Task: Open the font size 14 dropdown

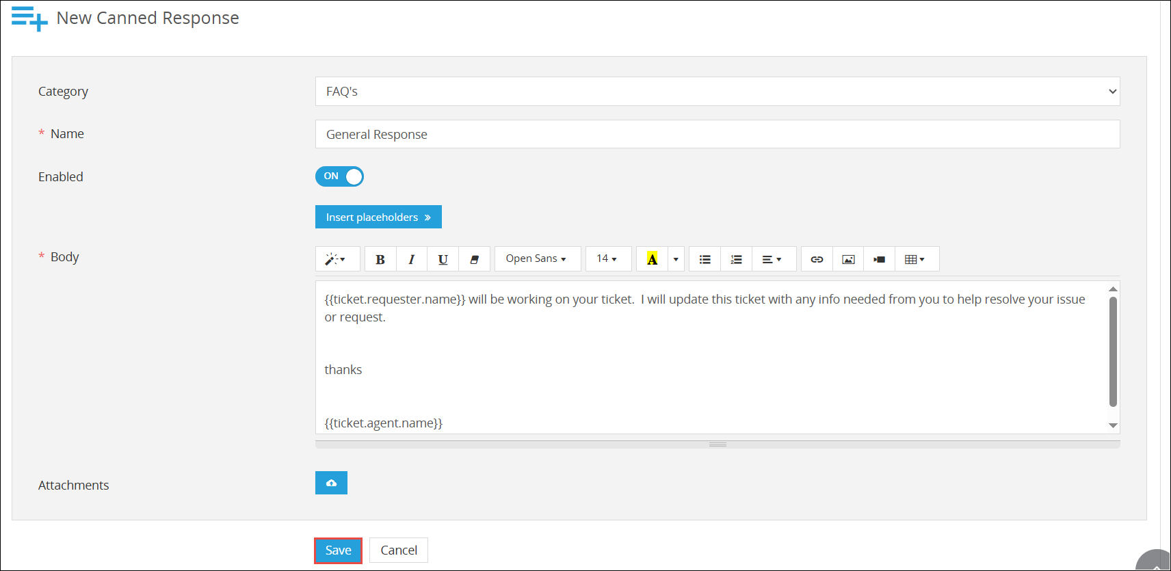Action: coord(608,259)
